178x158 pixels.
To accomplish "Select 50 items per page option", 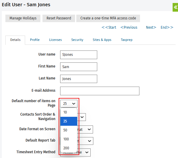I will point(69,130).
